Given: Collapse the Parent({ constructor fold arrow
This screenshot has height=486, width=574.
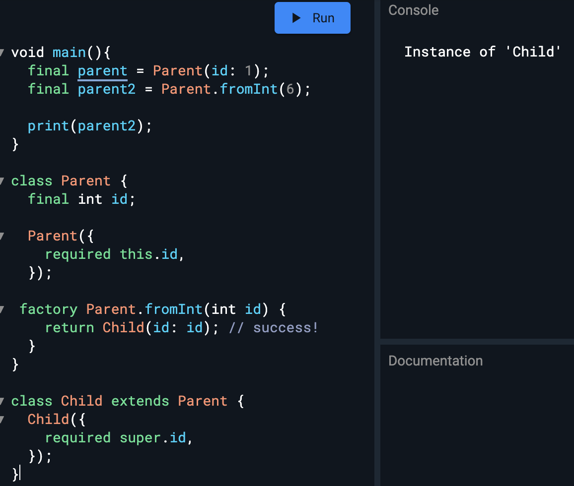Looking at the screenshot, I should point(2,236).
